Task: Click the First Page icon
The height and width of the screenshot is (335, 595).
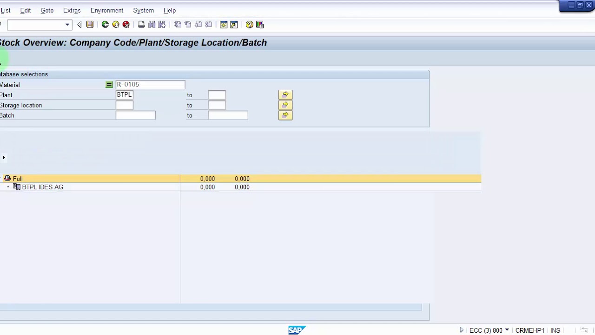Action: 178,25
